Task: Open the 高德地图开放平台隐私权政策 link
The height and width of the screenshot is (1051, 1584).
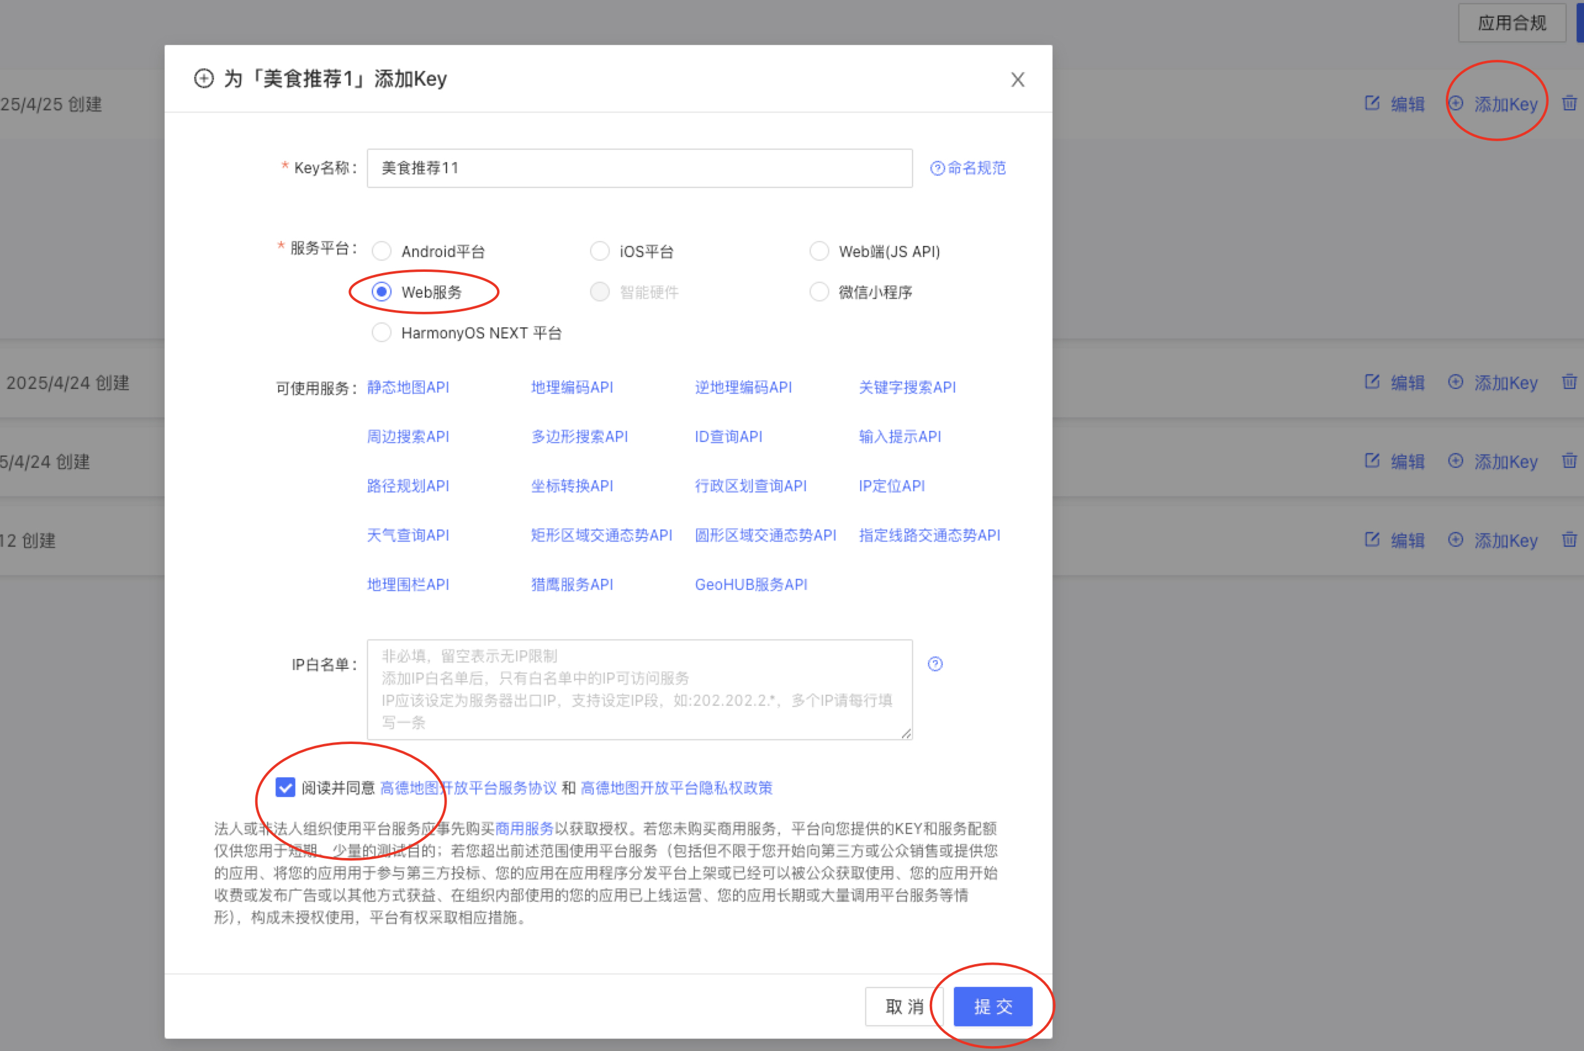Action: [x=676, y=788]
